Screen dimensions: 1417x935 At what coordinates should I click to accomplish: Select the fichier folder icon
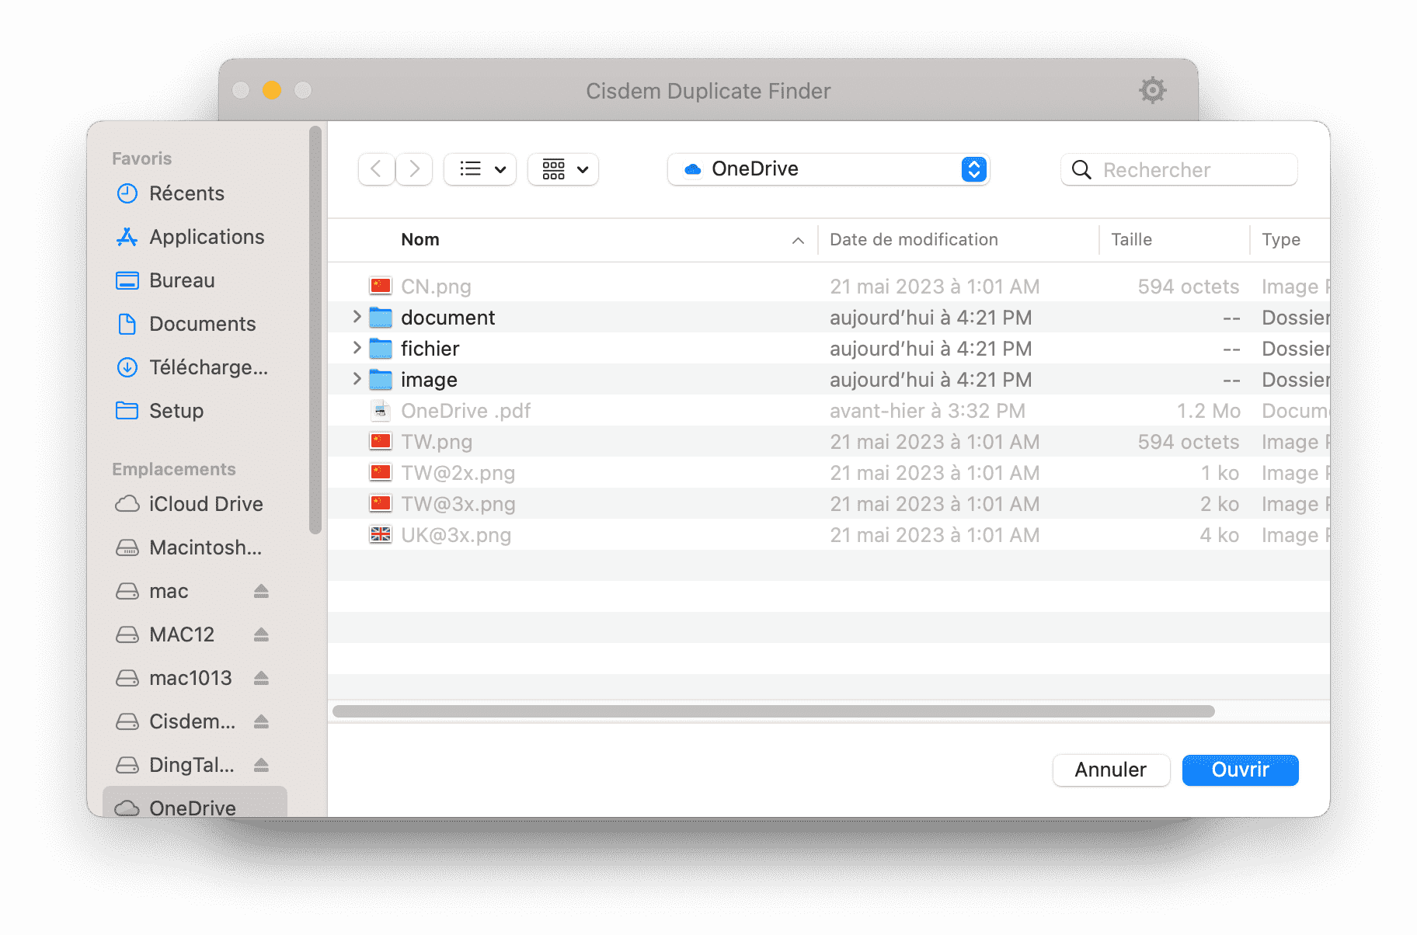[381, 348]
